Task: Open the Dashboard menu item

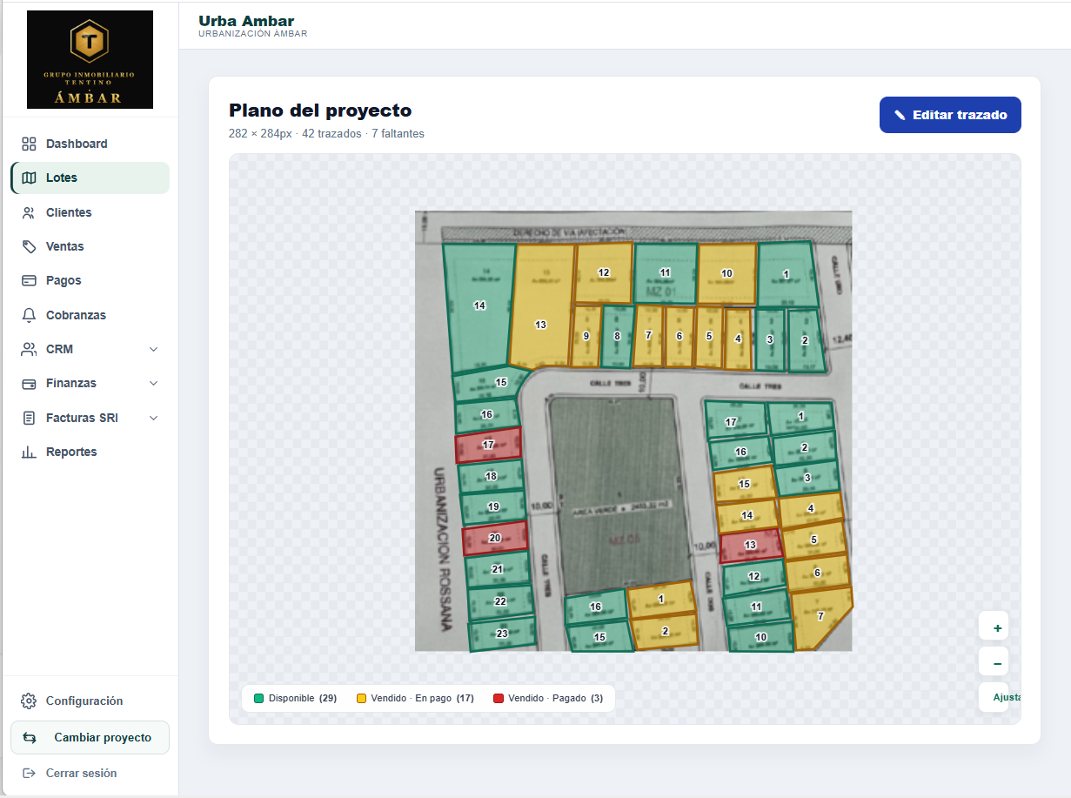Action: [90, 144]
